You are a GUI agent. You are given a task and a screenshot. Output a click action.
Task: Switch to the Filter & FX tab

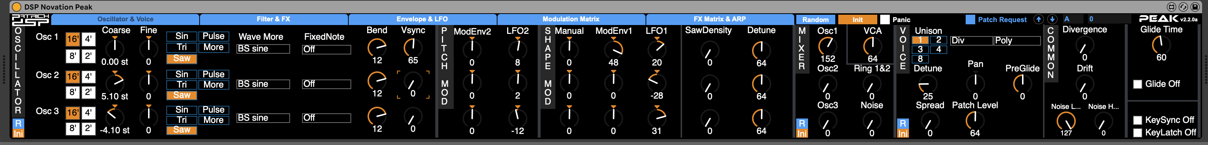(x=273, y=19)
